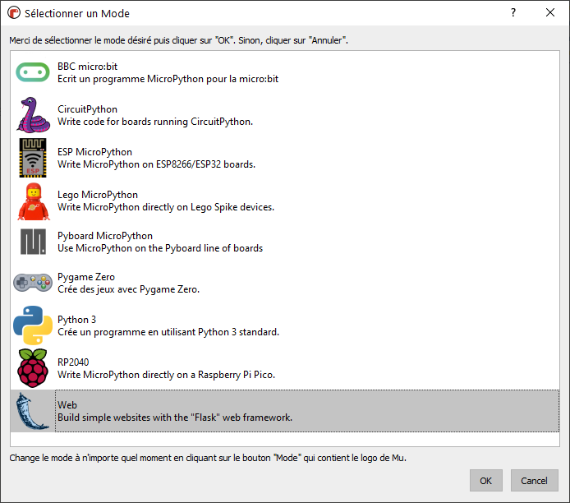Select the highlighted "Web" mode title

pos(67,405)
